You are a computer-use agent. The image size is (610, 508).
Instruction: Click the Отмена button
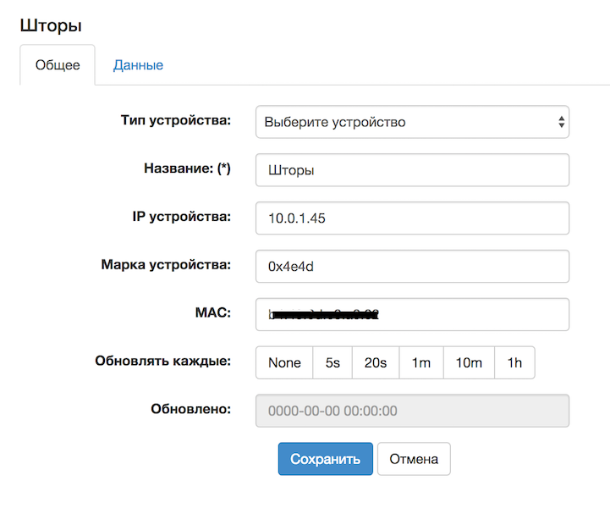point(414,459)
